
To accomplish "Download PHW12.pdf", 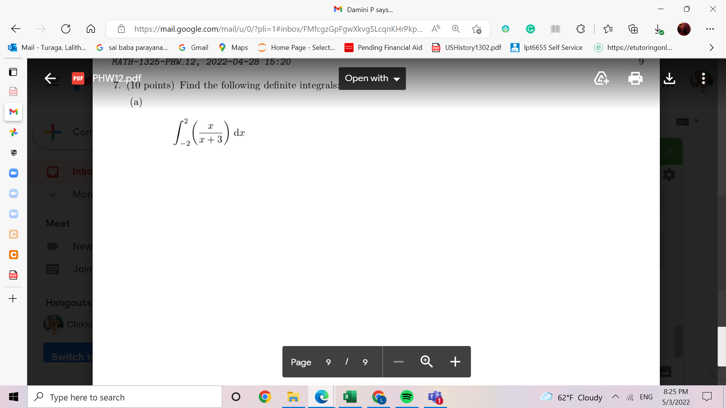I will [x=669, y=78].
